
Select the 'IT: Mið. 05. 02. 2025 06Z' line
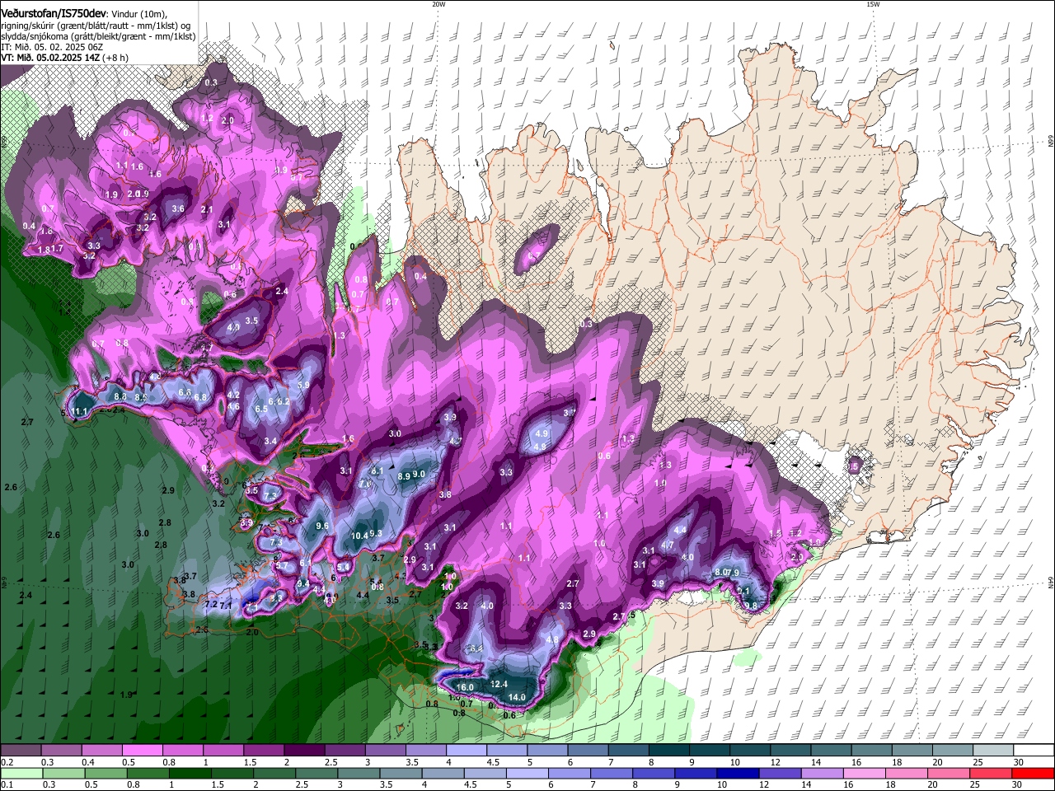pyautogui.click(x=52, y=47)
